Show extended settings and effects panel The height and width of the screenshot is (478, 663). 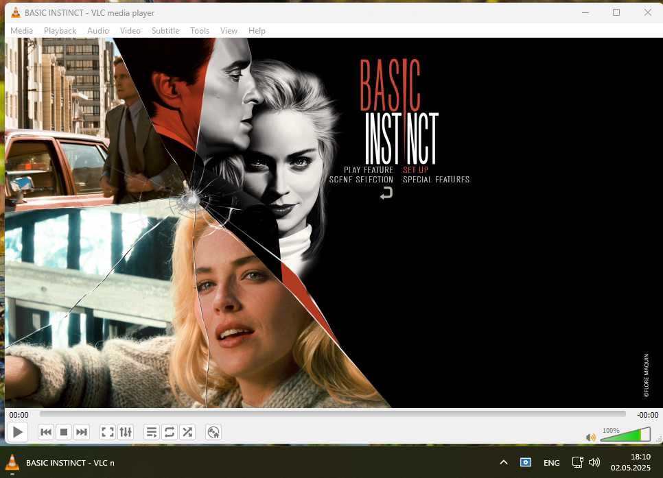pyautogui.click(x=126, y=432)
